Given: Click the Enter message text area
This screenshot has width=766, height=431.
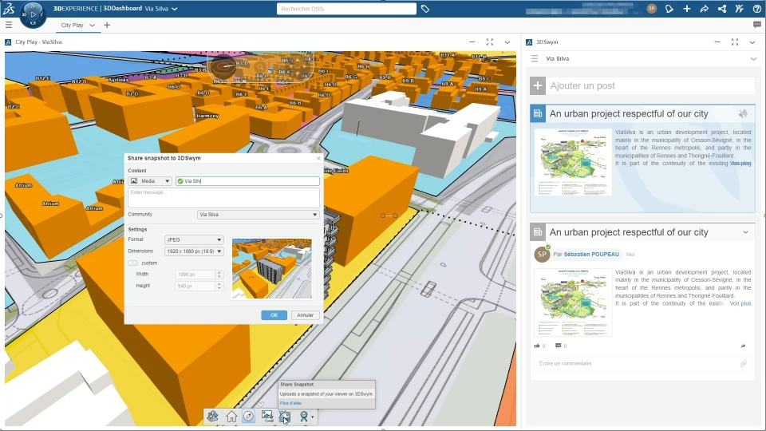Looking at the screenshot, I should click(223, 198).
